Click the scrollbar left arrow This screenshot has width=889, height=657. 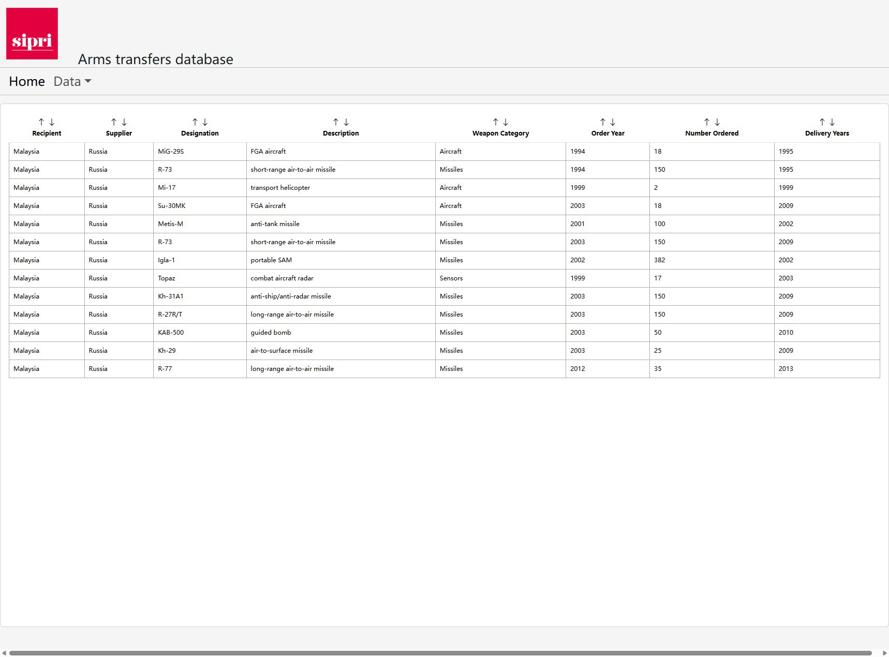(4, 653)
